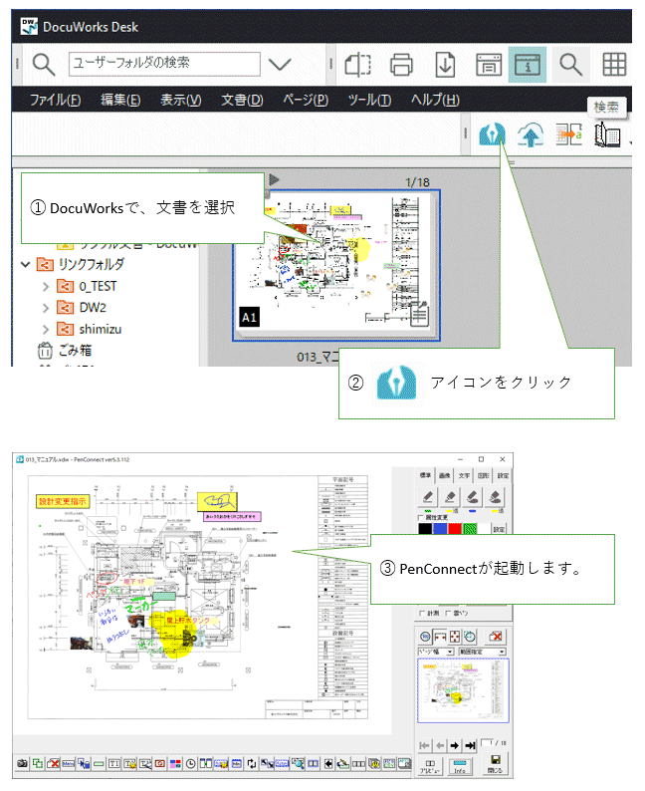Open the search box dropdown chevron

(280, 65)
